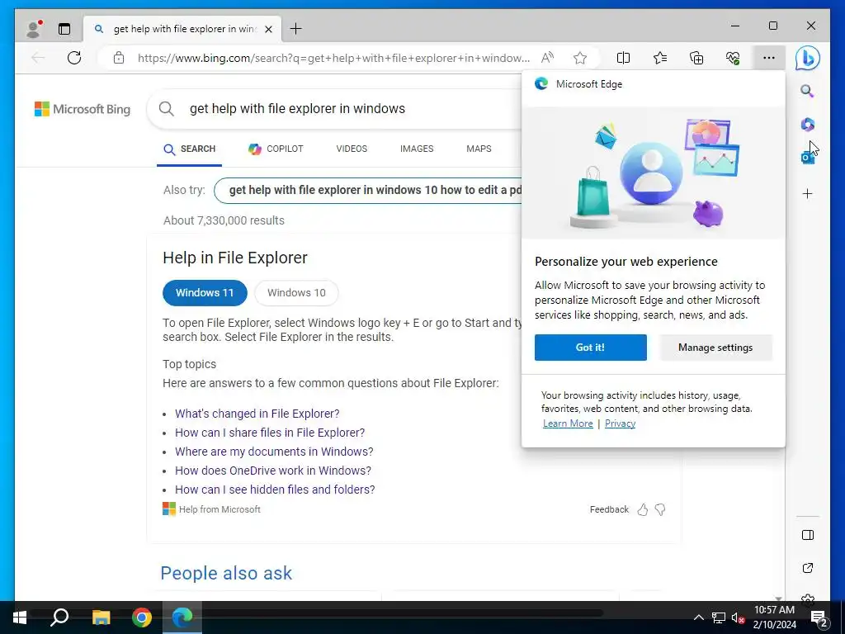Select the SEARCH tab
This screenshot has width=845, height=634.
click(189, 149)
